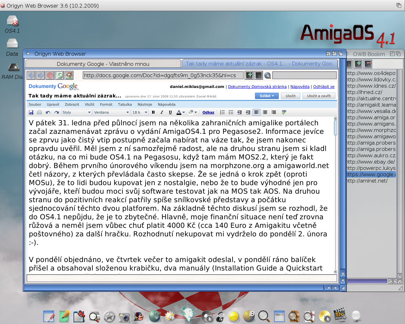Open the 18 b font size dropdown
Screen dimensions: 405x324
140,112
